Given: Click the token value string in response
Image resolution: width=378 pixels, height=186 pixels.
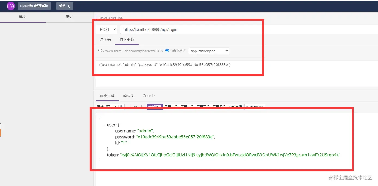Looking at the screenshot, I should [230, 155].
